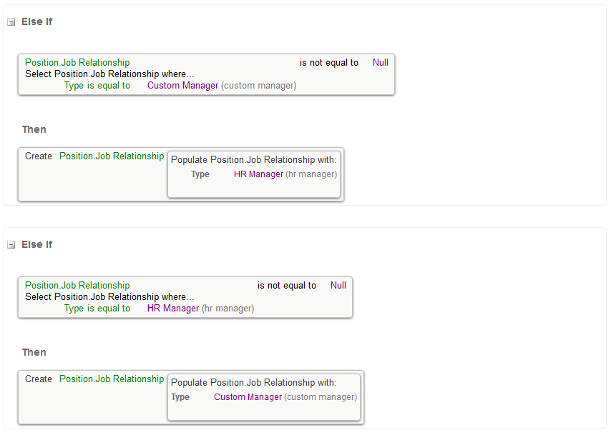
Task: Select Position.Job Relationship in Custom Manager condition
Action: (x=77, y=63)
